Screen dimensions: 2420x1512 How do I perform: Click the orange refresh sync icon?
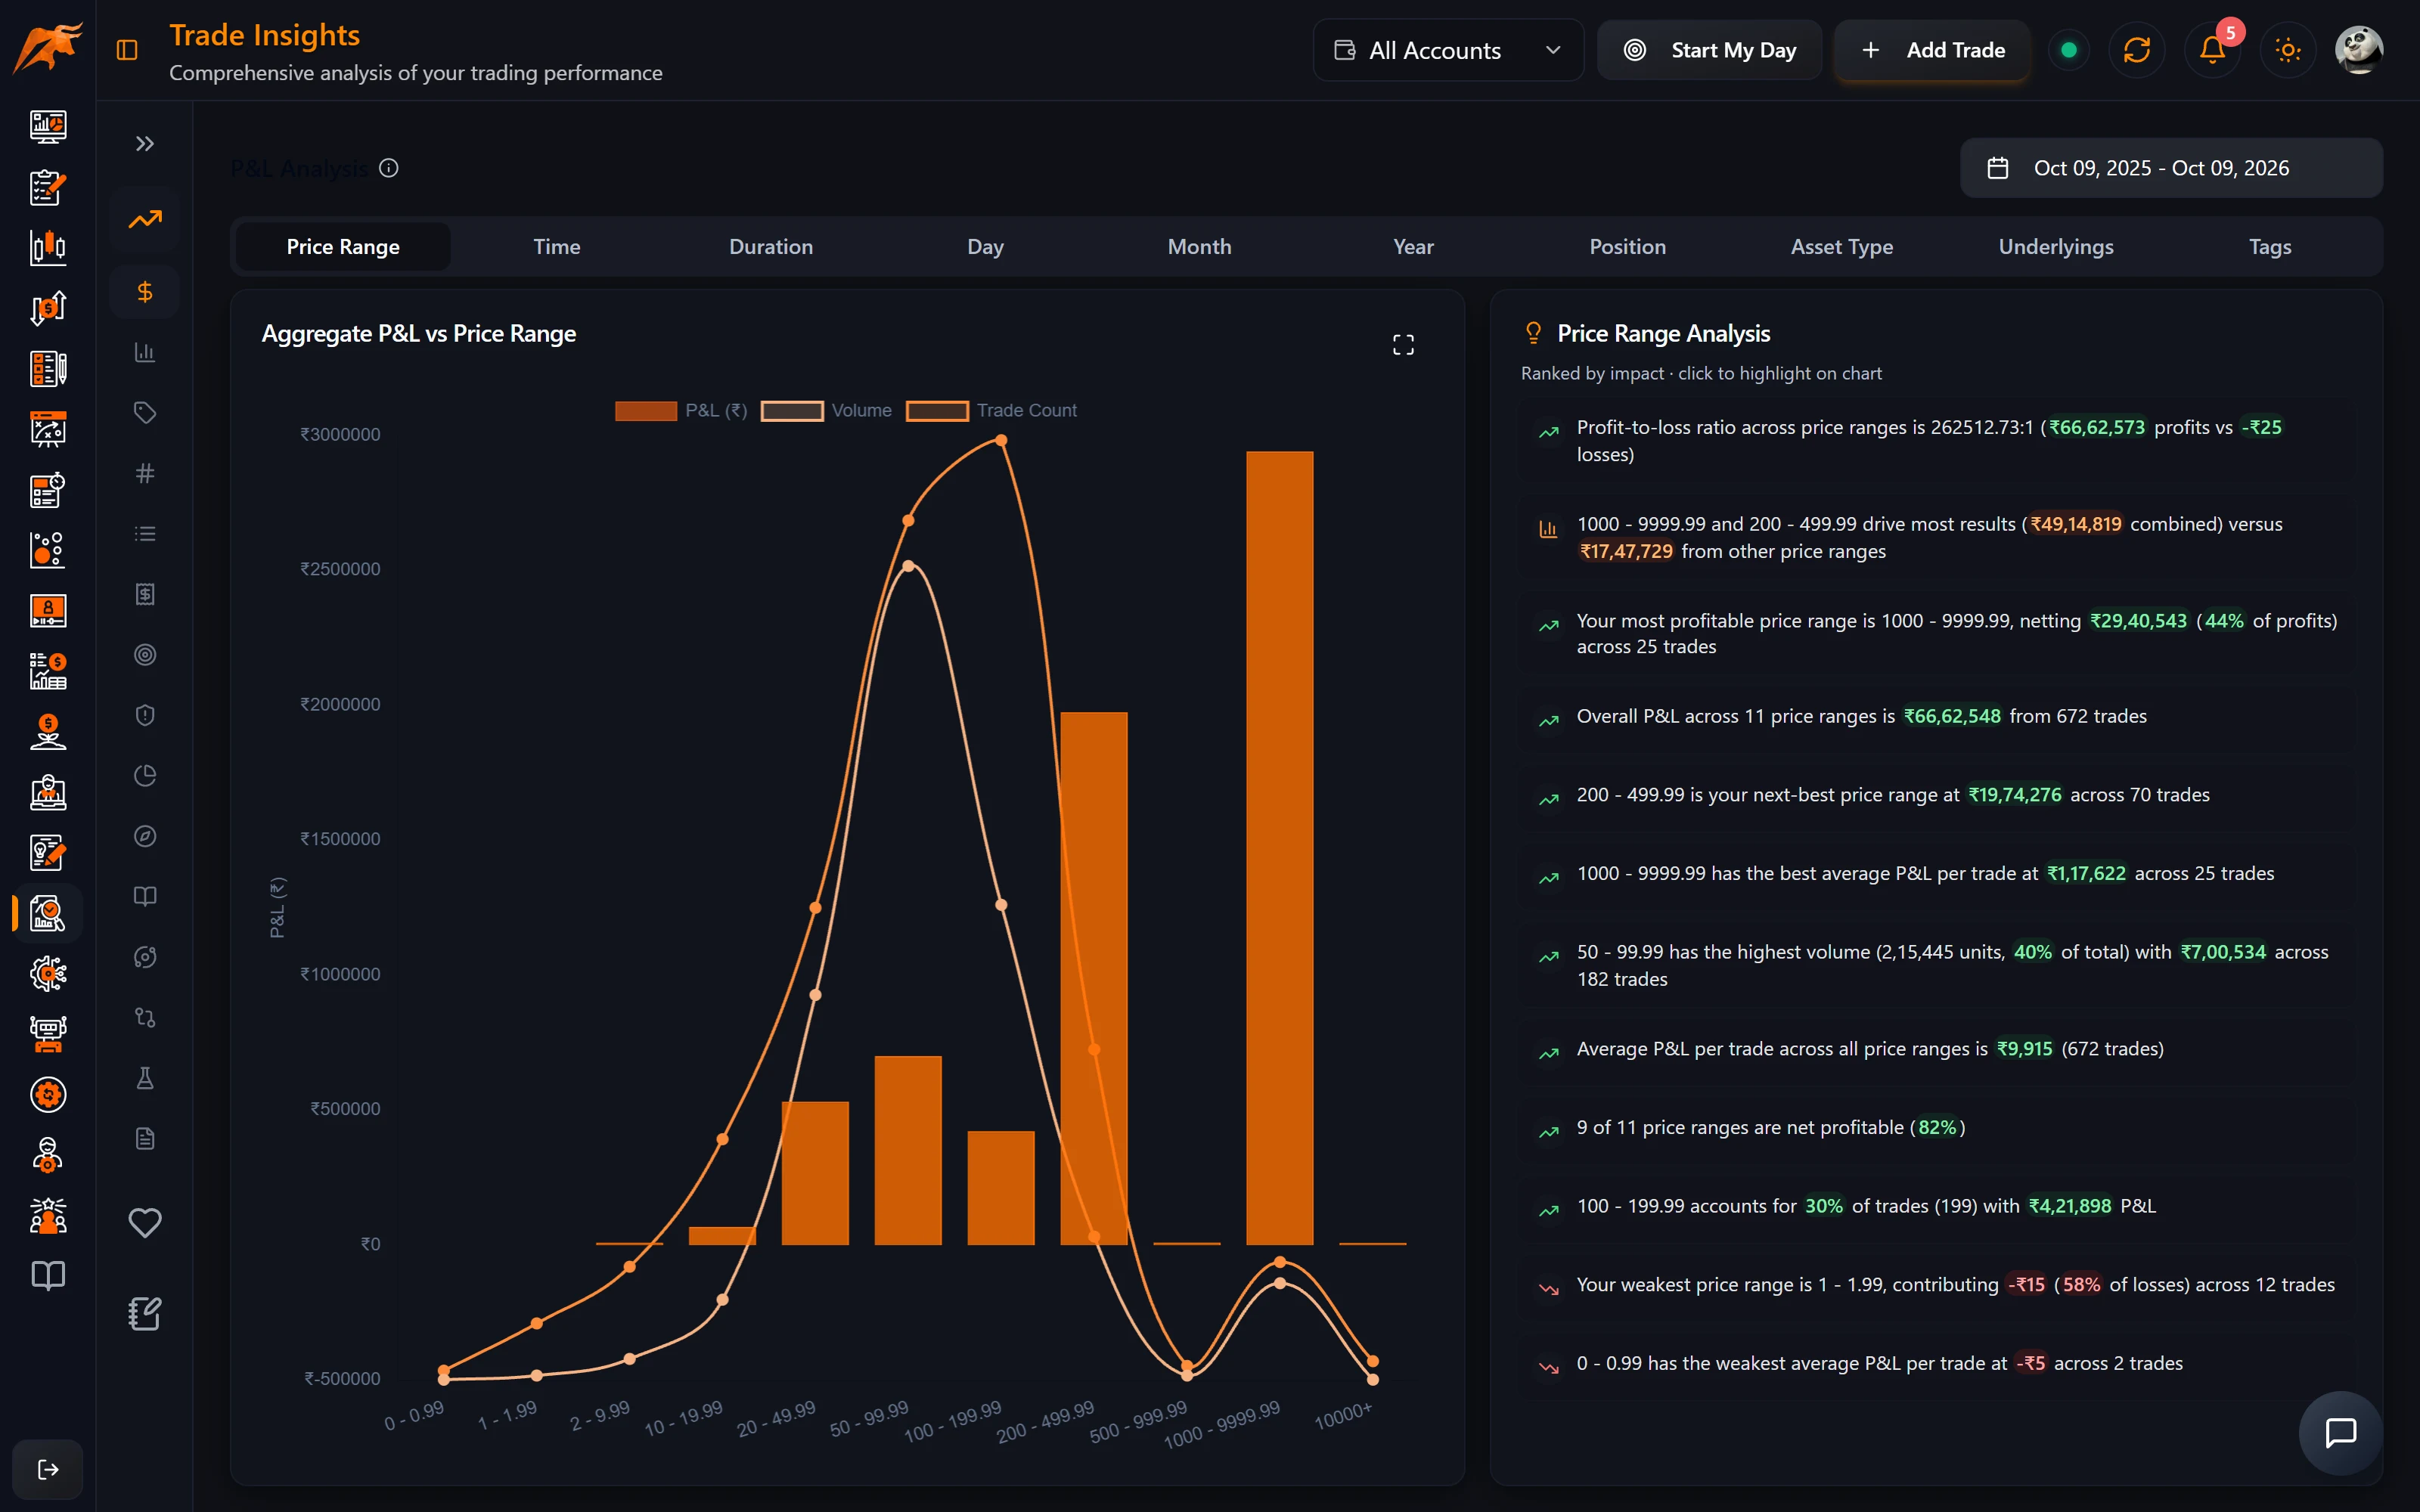tap(2136, 50)
